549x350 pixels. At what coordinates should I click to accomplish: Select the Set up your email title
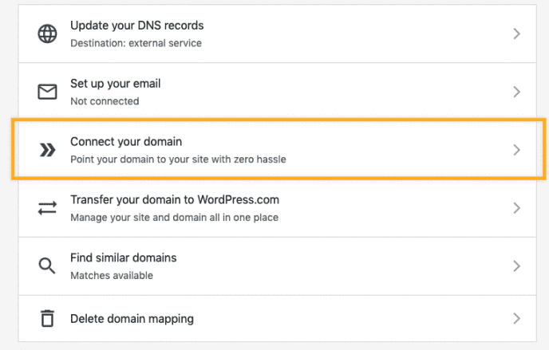pyautogui.click(x=116, y=84)
